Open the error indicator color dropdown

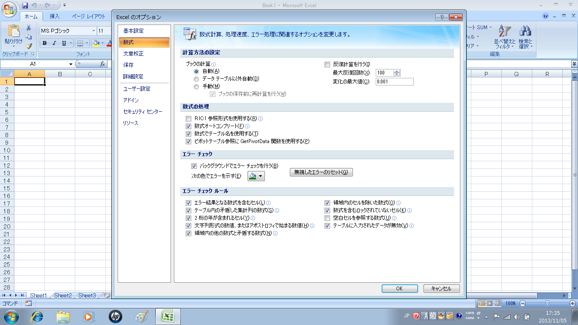(x=256, y=176)
